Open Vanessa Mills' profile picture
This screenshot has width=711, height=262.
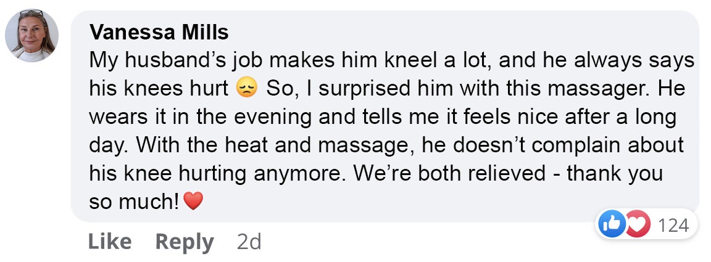(31, 35)
